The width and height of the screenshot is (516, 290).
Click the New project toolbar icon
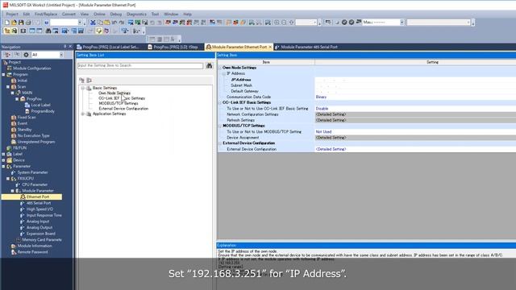pyautogui.click(x=7, y=23)
